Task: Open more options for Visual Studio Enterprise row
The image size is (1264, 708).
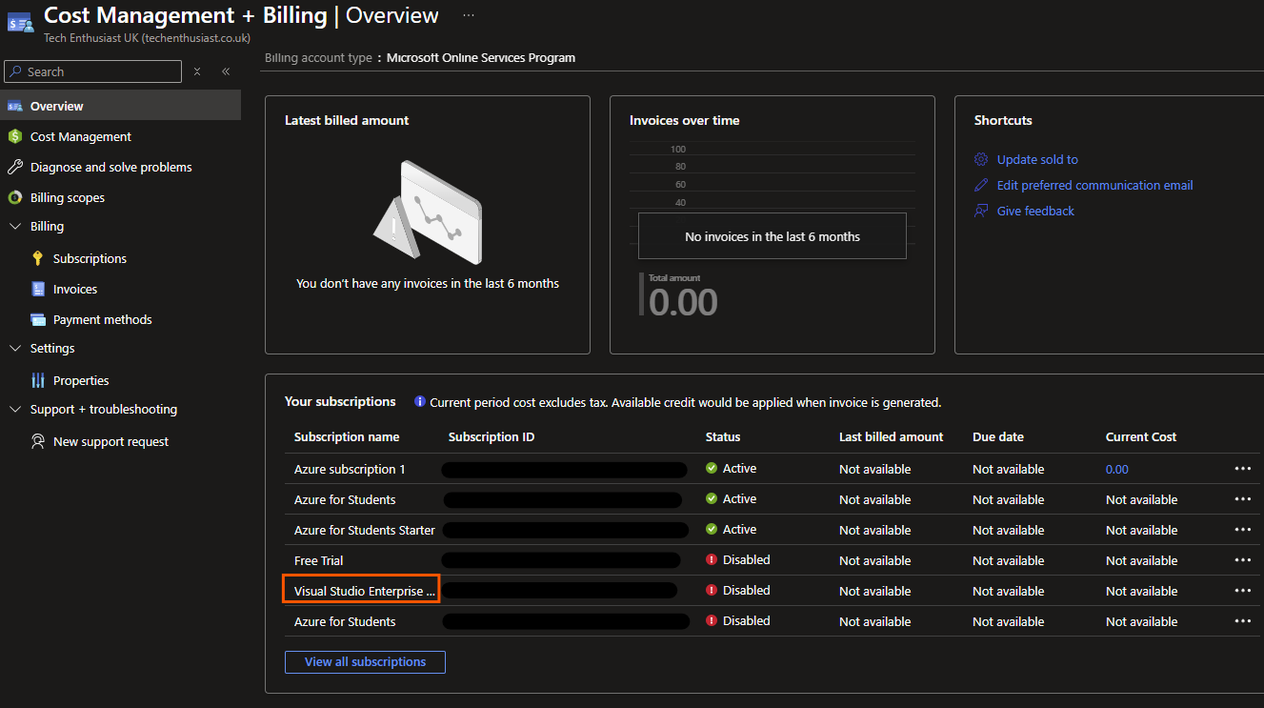Action: tap(1243, 591)
